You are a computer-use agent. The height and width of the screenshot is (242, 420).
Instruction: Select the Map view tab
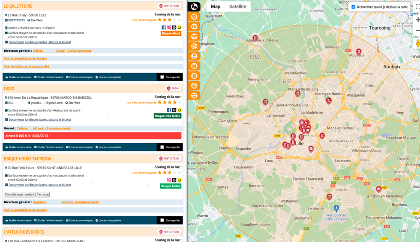coord(216,6)
